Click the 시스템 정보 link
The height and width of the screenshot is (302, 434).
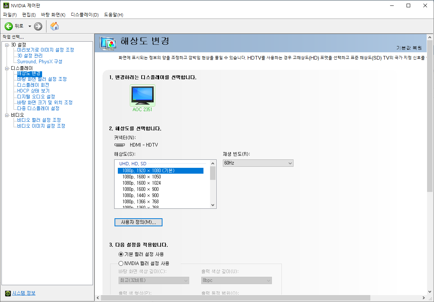(x=24, y=293)
